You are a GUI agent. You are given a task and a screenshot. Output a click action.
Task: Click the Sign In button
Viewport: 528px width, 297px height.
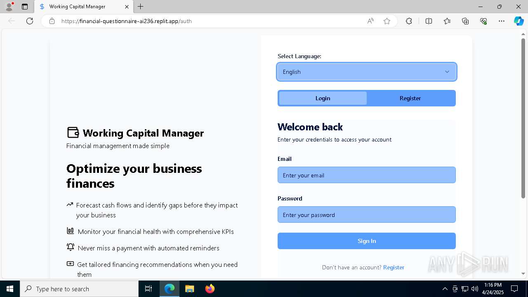[x=367, y=241]
